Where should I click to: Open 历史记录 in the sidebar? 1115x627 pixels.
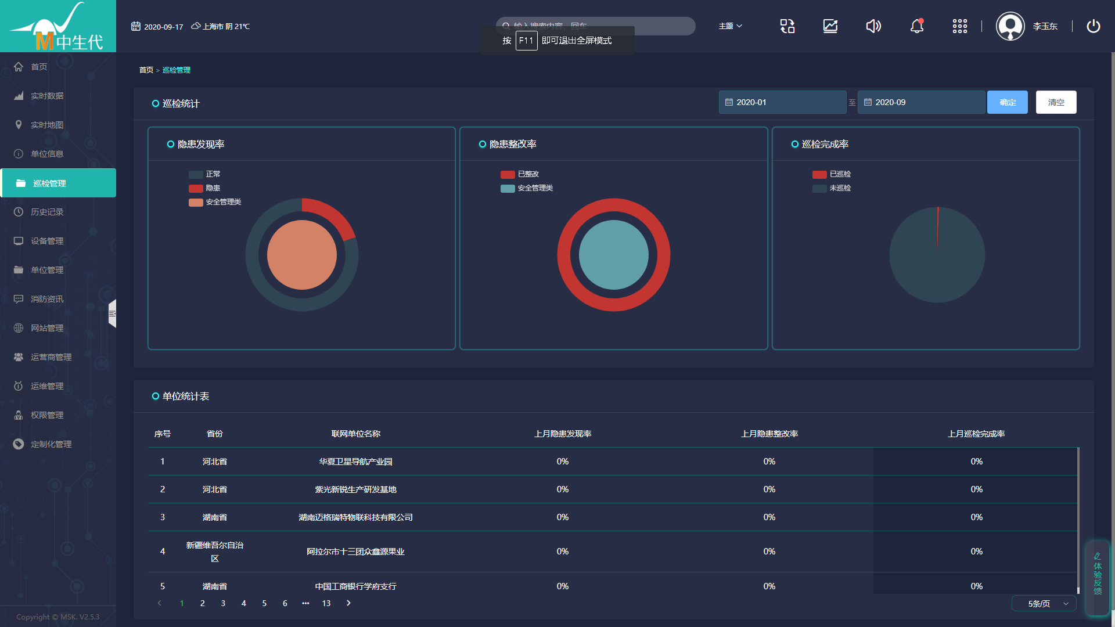pos(47,212)
